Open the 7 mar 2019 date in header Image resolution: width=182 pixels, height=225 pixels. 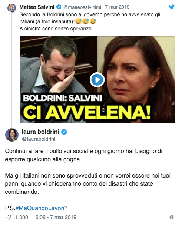(x=117, y=7)
